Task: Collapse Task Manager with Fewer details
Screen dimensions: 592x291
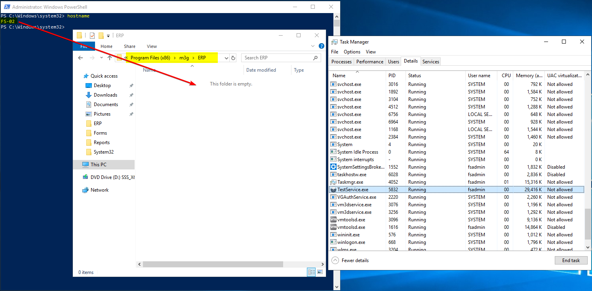Action: point(350,261)
